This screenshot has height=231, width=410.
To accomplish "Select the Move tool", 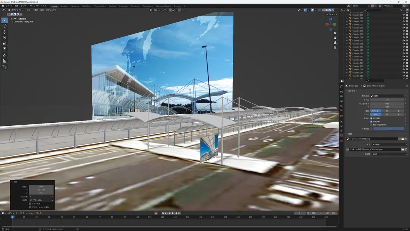I will [x=5, y=32].
